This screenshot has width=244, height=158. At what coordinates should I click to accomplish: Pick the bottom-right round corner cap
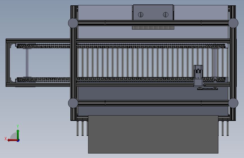(233, 103)
